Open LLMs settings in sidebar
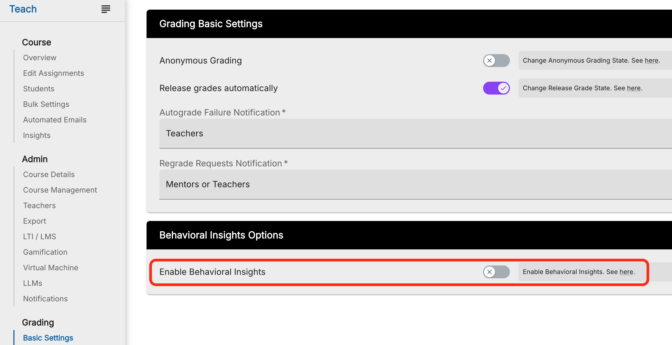The height and width of the screenshot is (345, 672). point(33,283)
